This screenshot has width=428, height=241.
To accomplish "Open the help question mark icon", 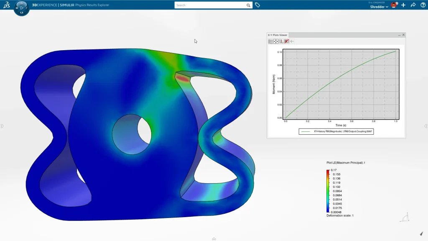I will 423,5.
